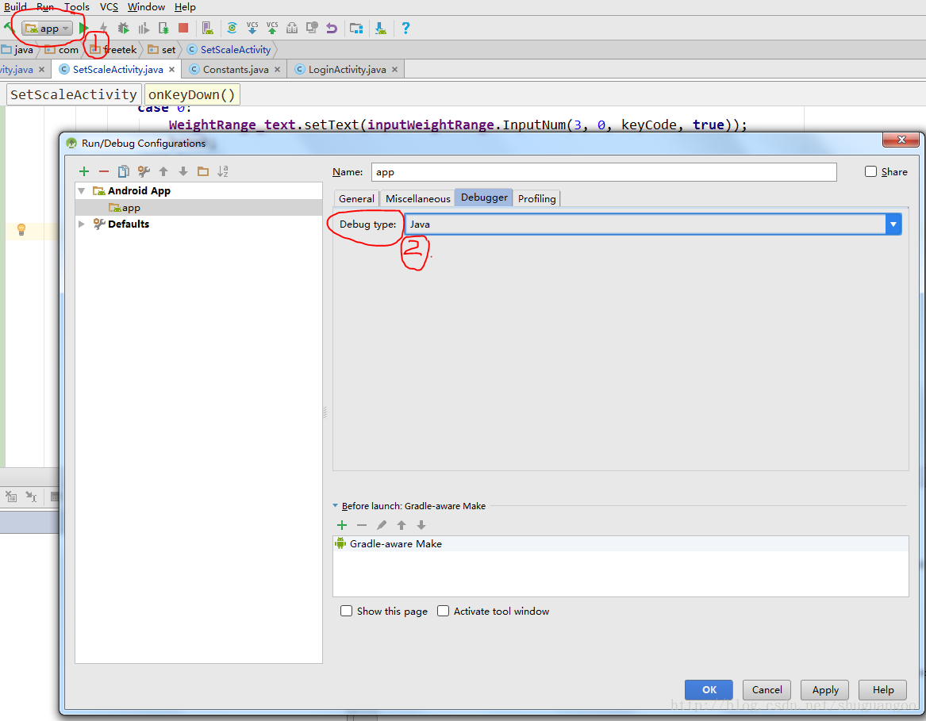
Task: Expand the Defaults tree node
Action: click(x=82, y=224)
